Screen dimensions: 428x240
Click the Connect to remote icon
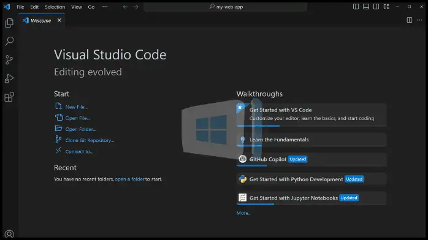58,151
